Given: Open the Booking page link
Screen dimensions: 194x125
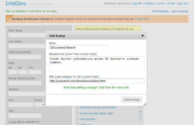Looking at the screenshot, I should (149, 4).
